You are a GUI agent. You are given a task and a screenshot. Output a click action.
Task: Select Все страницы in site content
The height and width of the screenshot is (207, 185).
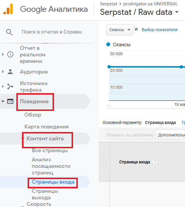[x=50, y=150]
